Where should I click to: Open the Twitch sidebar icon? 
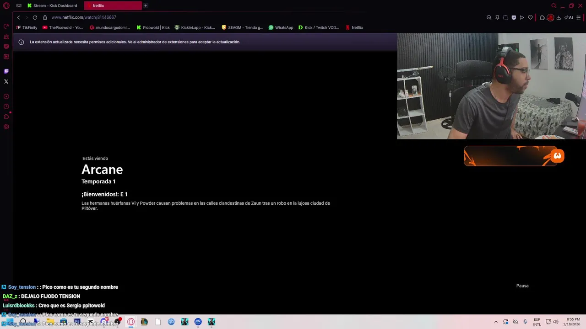click(6, 71)
